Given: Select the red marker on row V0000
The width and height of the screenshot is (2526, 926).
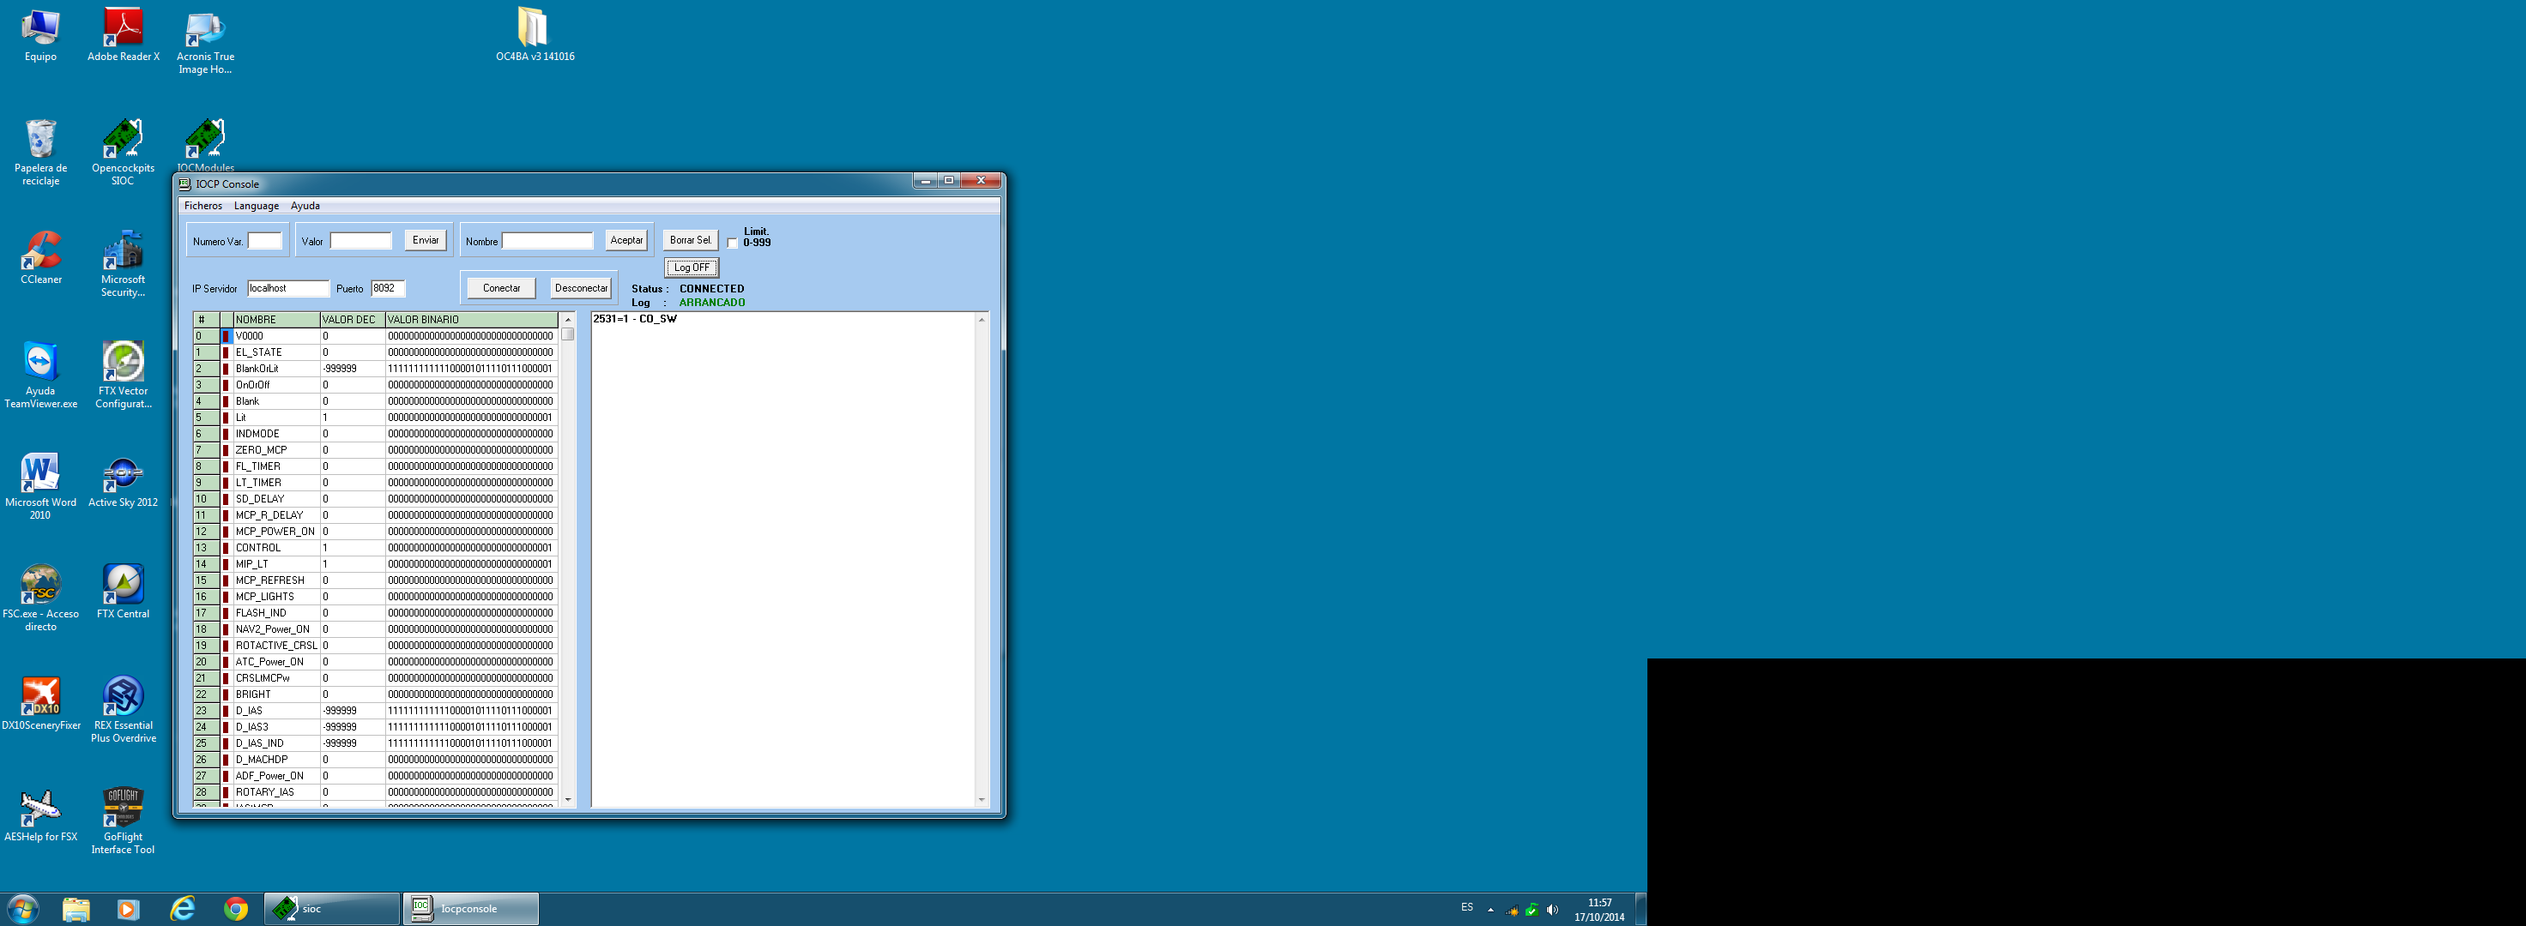Looking at the screenshot, I should point(226,336).
